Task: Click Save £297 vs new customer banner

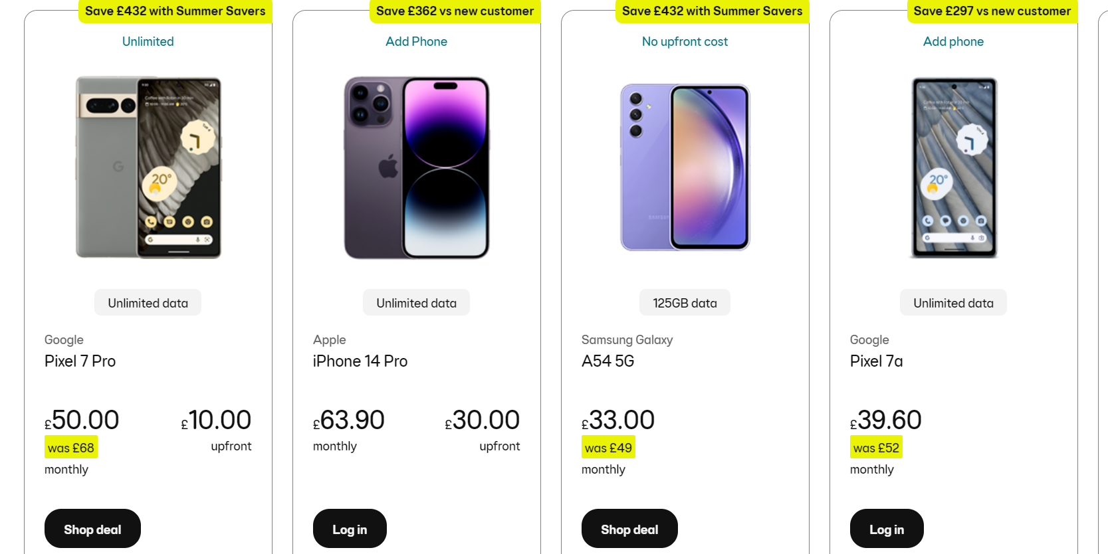Action: click(992, 11)
